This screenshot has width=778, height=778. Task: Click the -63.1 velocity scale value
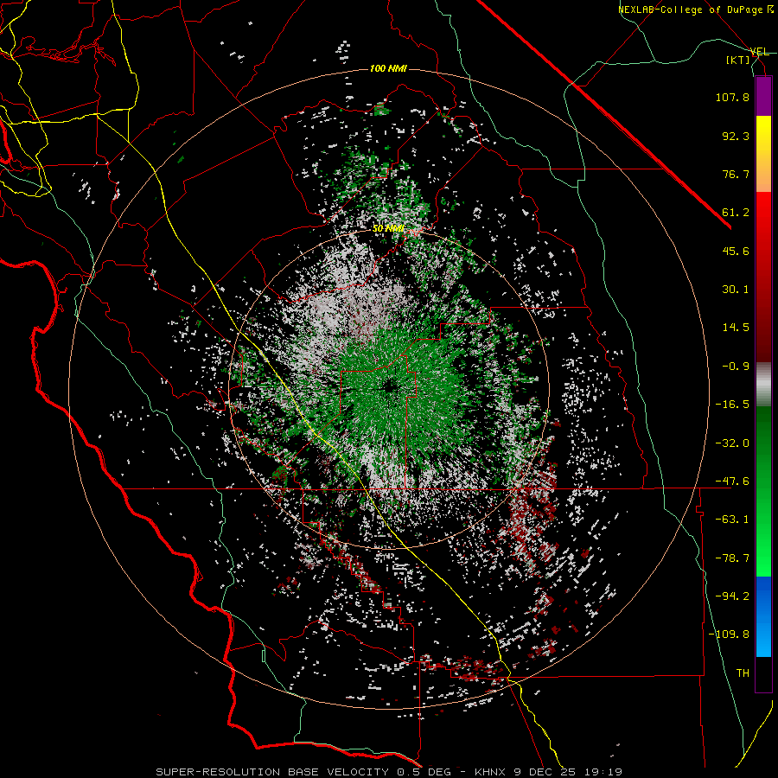tap(732, 520)
